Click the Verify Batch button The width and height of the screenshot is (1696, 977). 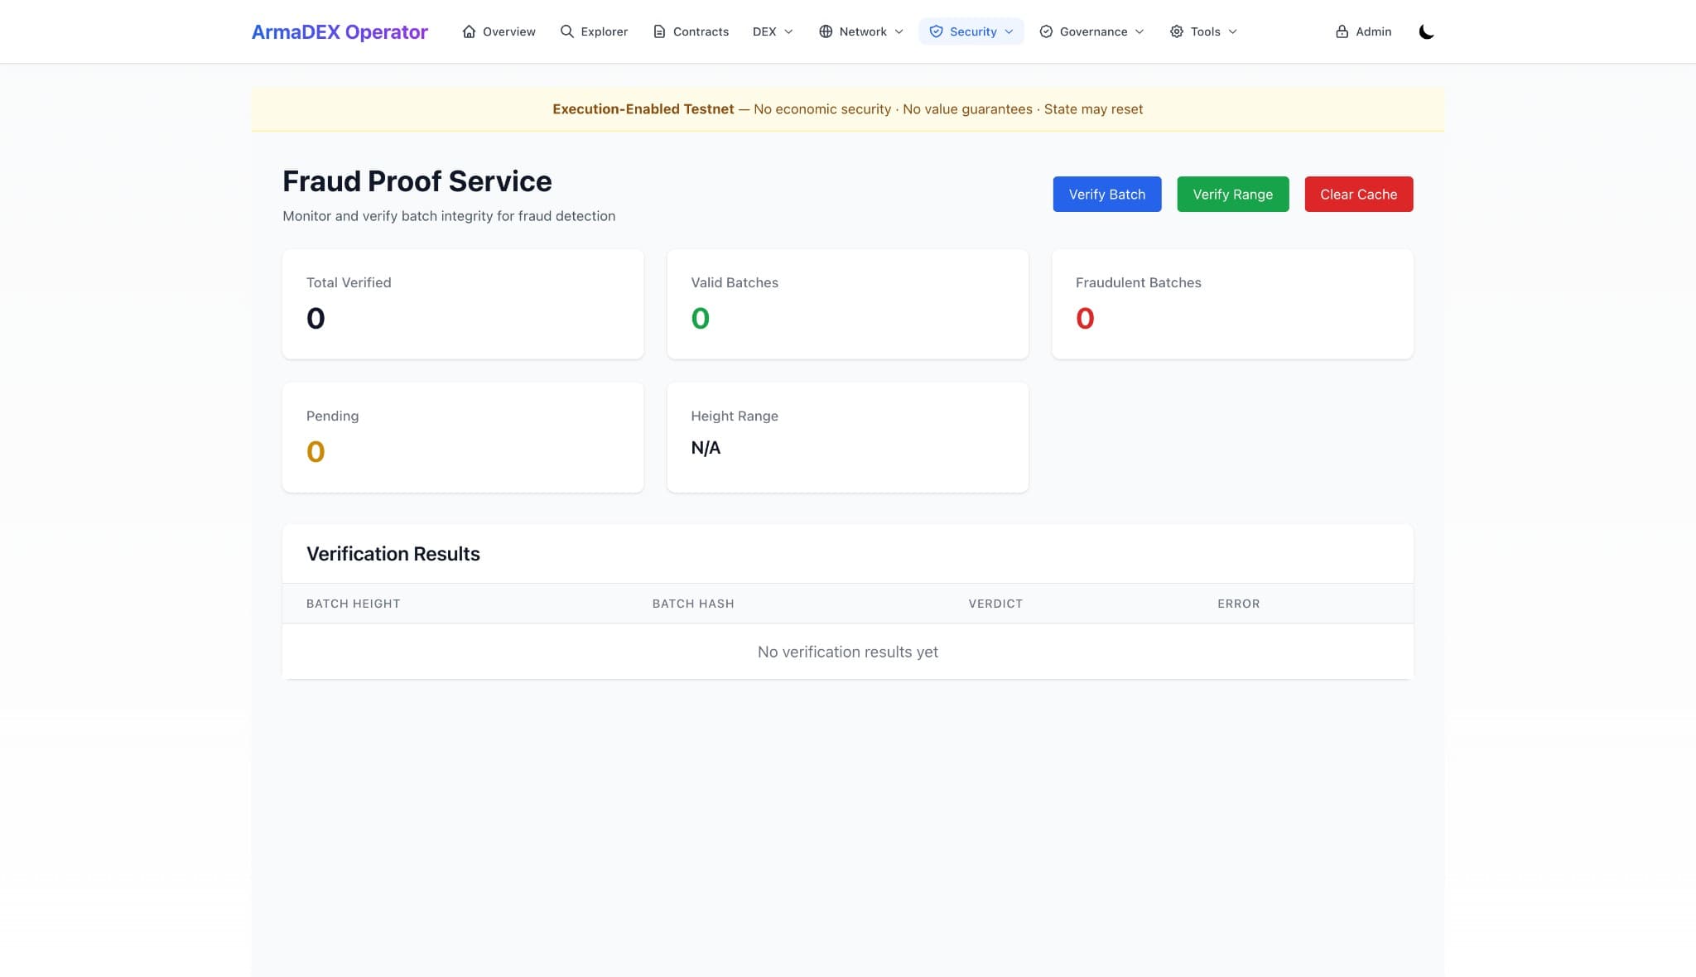(x=1106, y=194)
